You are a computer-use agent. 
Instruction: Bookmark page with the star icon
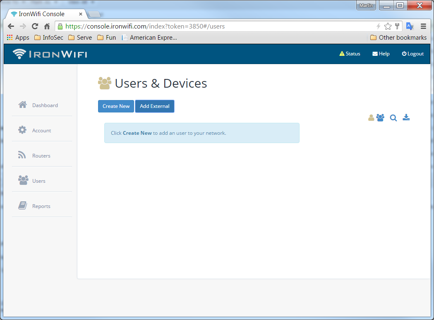click(x=388, y=26)
